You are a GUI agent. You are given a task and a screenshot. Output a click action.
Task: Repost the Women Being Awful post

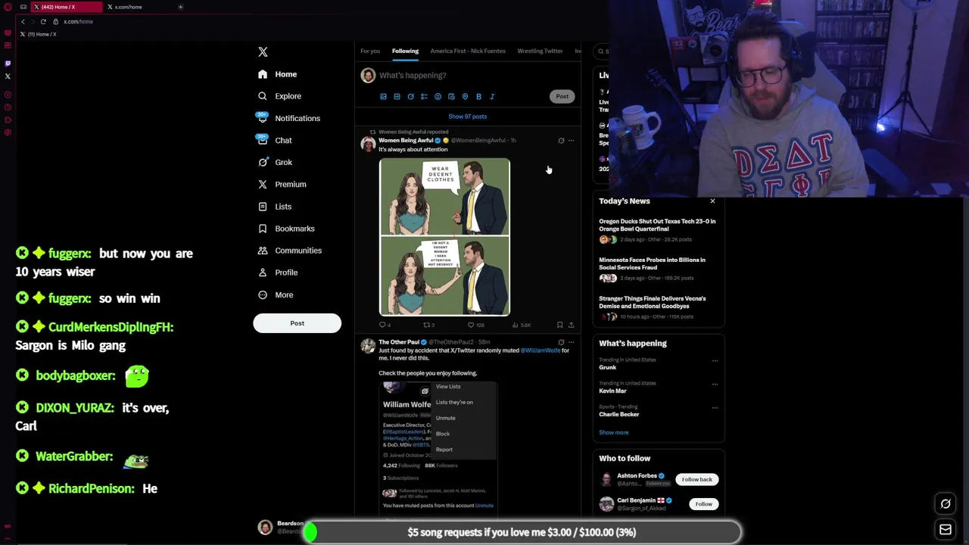pos(428,325)
